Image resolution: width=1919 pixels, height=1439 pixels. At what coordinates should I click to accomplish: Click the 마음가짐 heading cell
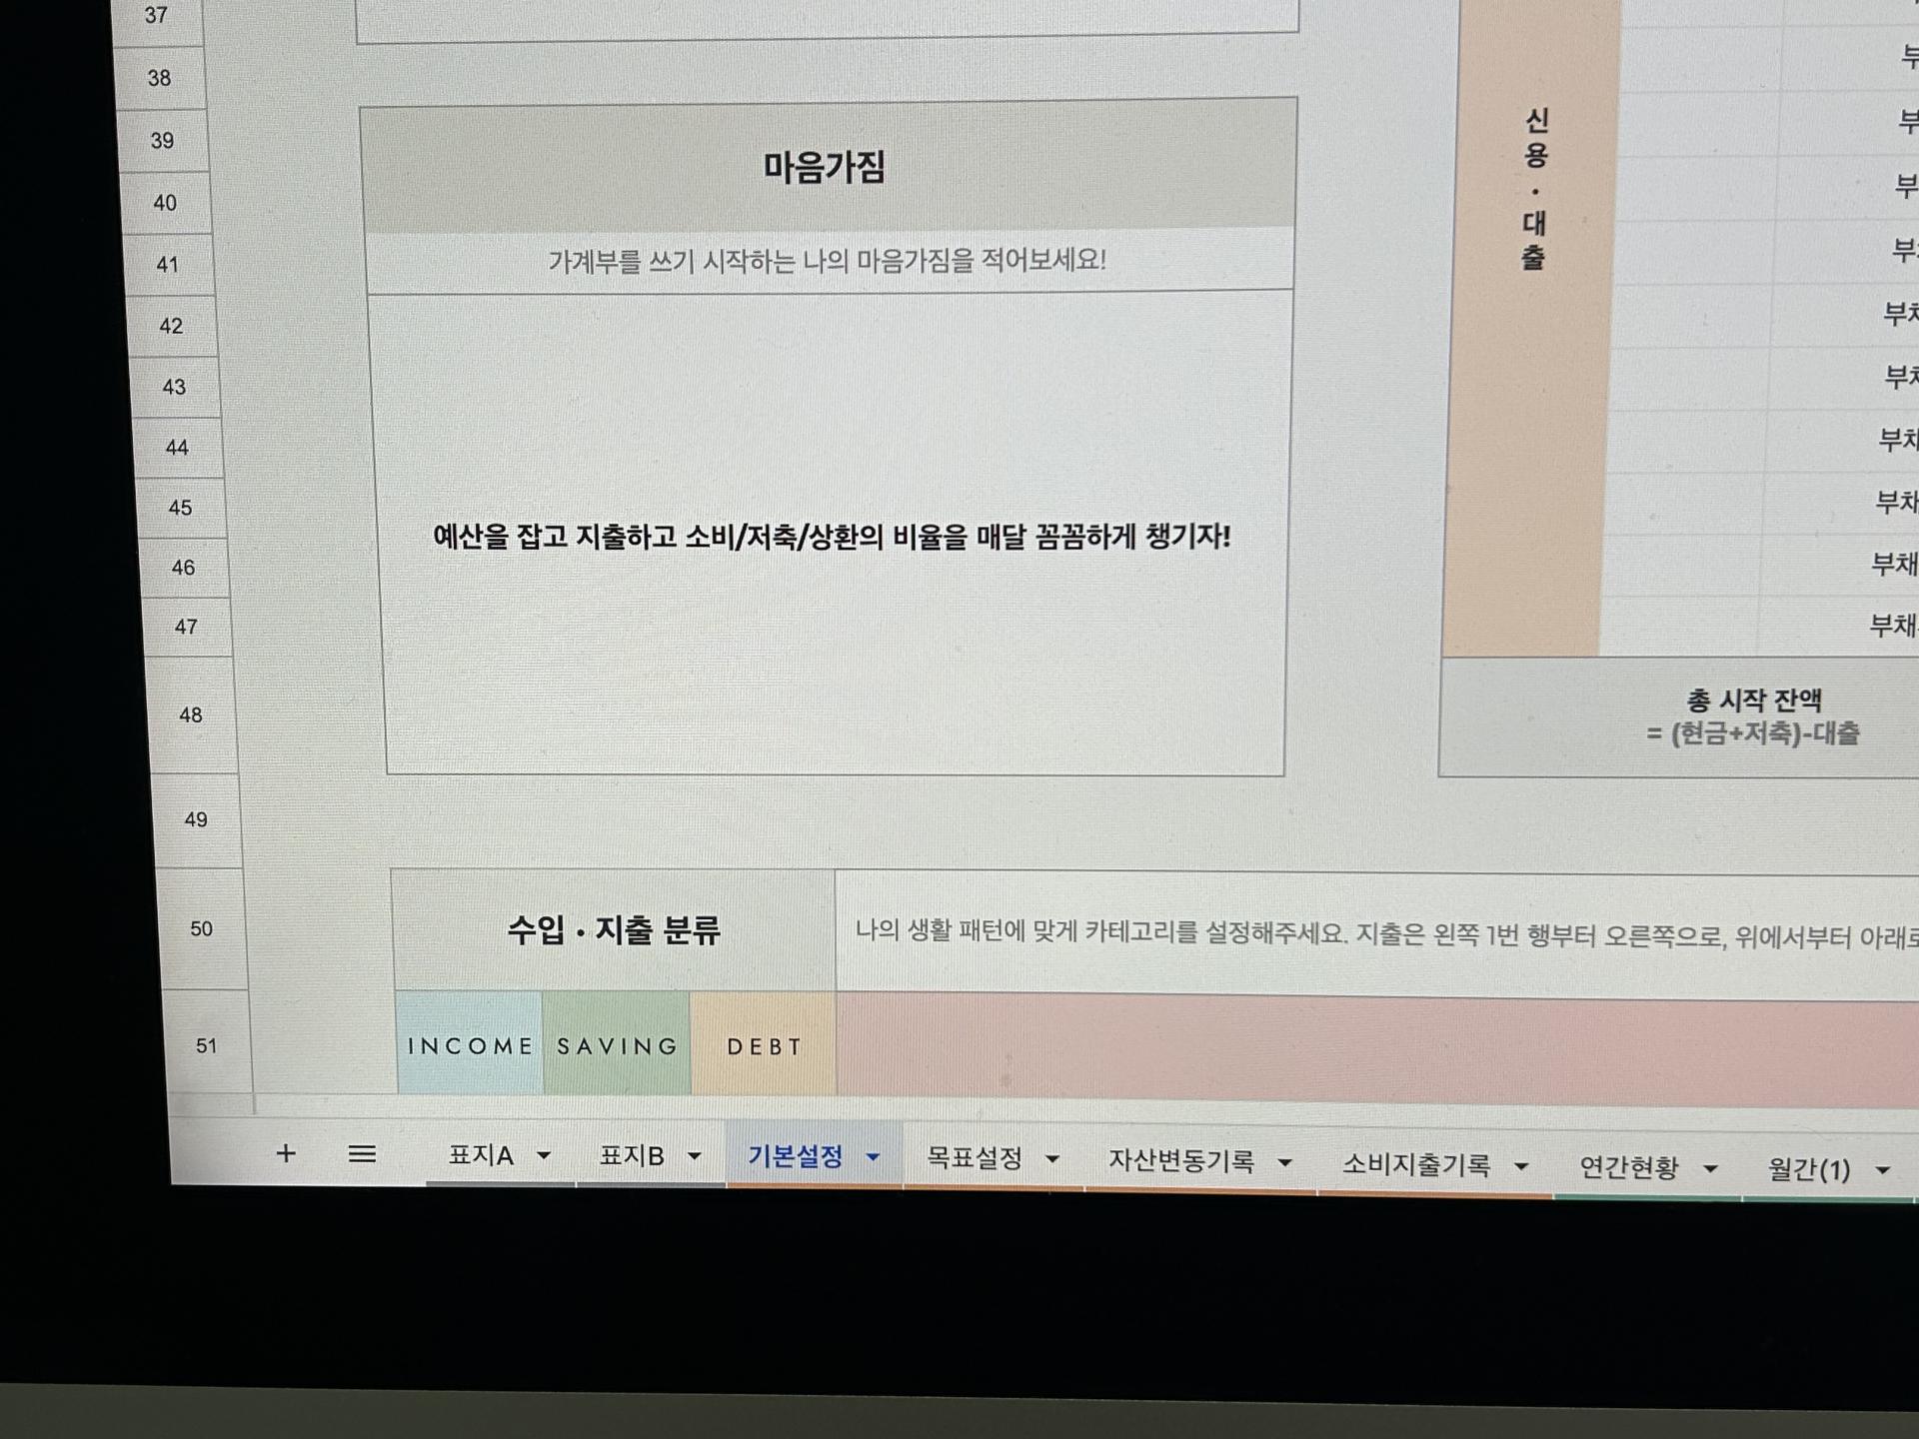829,166
